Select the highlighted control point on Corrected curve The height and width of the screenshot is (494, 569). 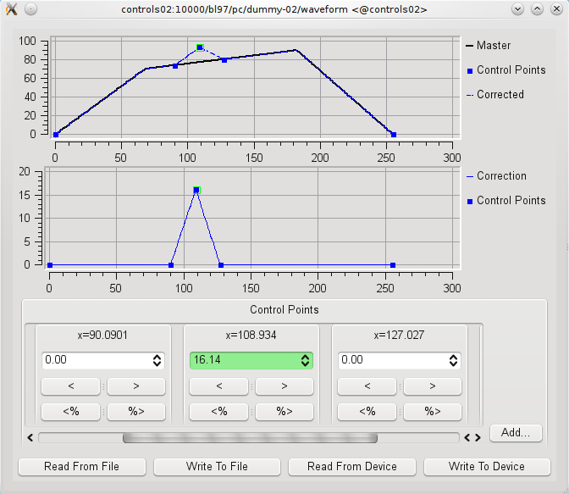(x=200, y=48)
